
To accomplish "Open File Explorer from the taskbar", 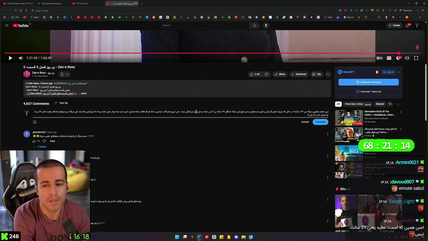I will click(x=243, y=237).
